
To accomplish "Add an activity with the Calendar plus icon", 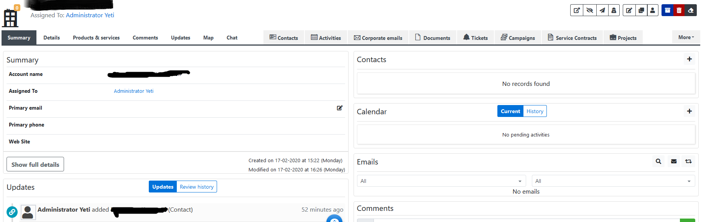I will [689, 111].
